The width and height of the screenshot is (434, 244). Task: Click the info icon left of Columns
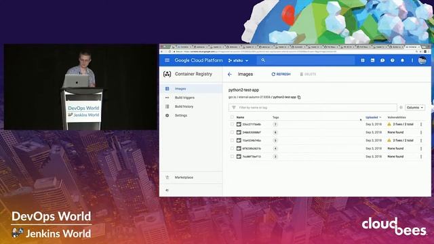[401, 107]
